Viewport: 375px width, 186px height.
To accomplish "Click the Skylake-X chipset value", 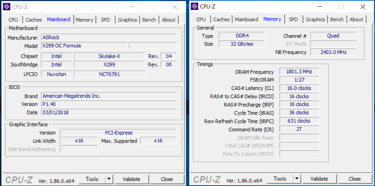I will [109, 56].
